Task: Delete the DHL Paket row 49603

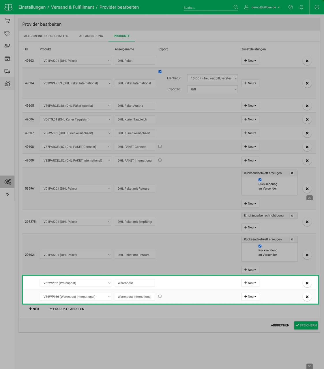Action: coord(307,61)
